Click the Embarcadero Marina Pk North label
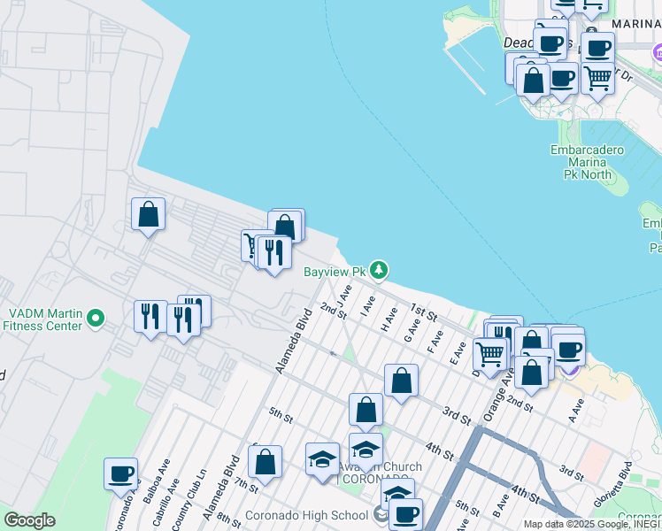 (588, 162)
